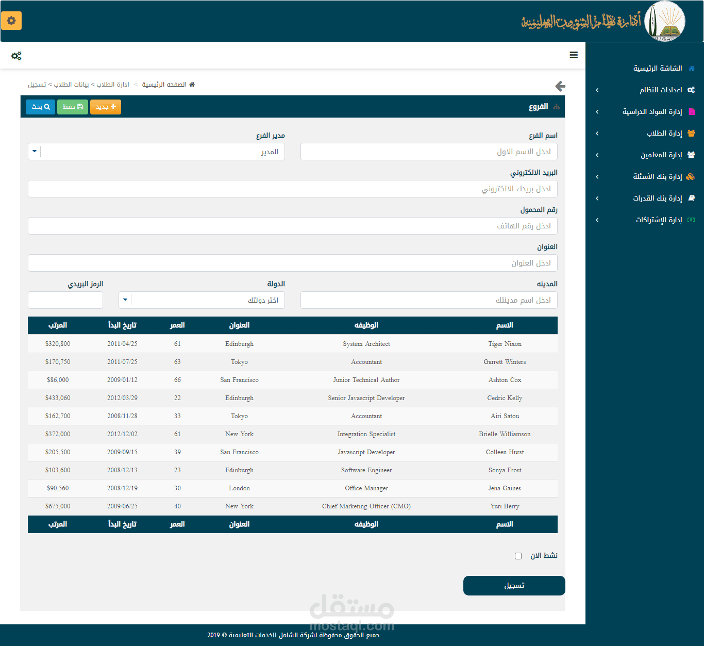Focus the رقم المحمول phone field
This screenshot has height=646, width=704.
293,226
